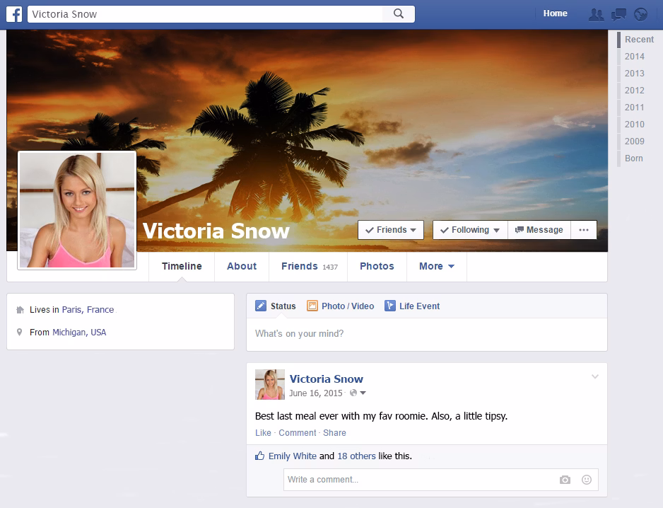Select the Life Event composer tab
The height and width of the screenshot is (508, 663).
point(412,306)
